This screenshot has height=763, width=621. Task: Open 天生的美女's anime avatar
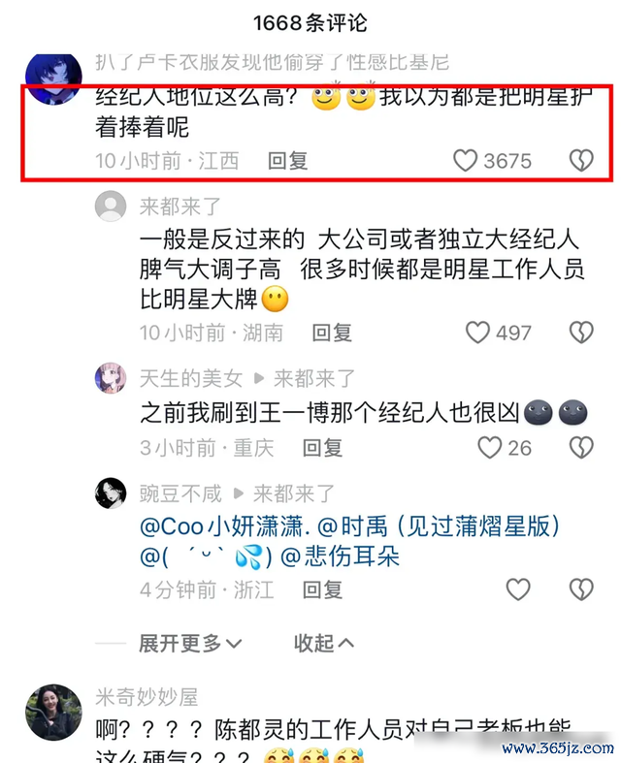[x=111, y=378]
